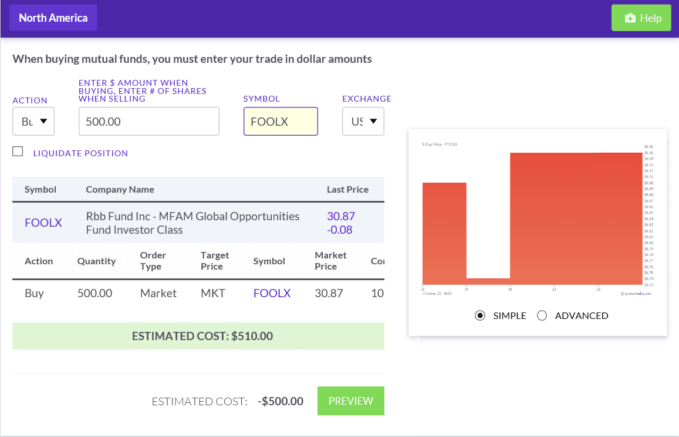679x437 pixels.
Task: Open the FOOLX link in quote row
Action: click(43, 223)
